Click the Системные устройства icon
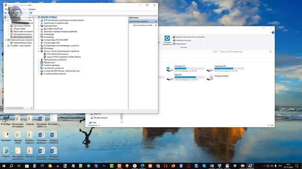The height and width of the screenshot is (169, 302). coord(42,68)
